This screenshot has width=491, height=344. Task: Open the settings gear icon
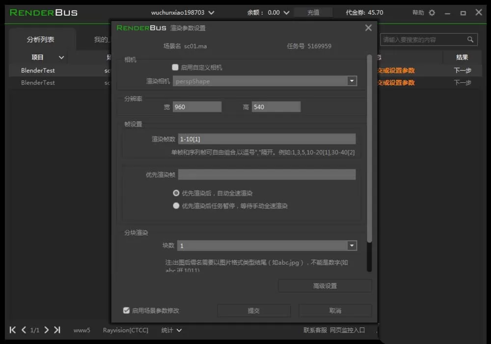[432, 13]
